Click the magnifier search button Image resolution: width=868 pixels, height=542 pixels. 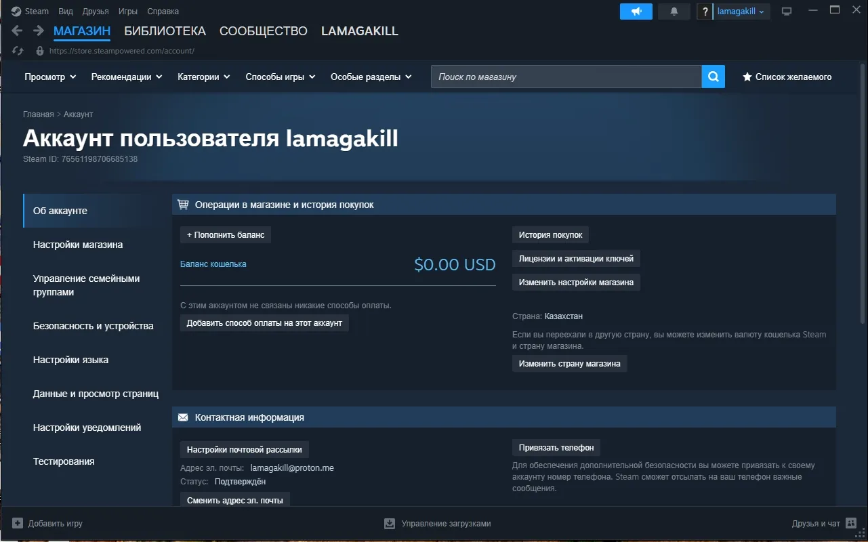pos(713,77)
